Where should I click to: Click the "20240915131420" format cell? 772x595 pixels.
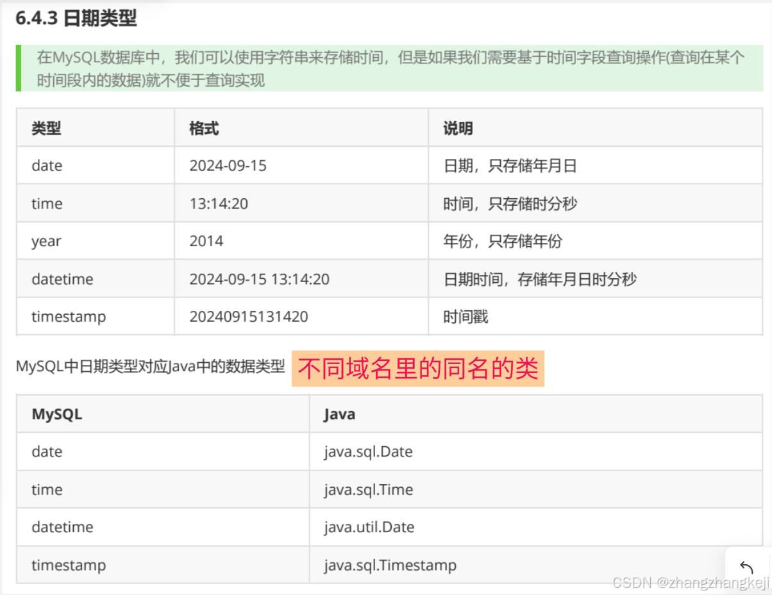pos(301,316)
